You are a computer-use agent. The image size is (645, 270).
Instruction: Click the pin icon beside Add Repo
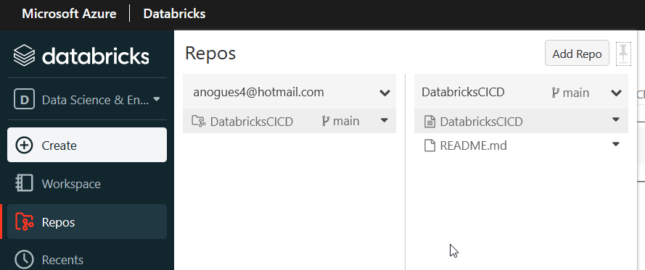pos(624,54)
